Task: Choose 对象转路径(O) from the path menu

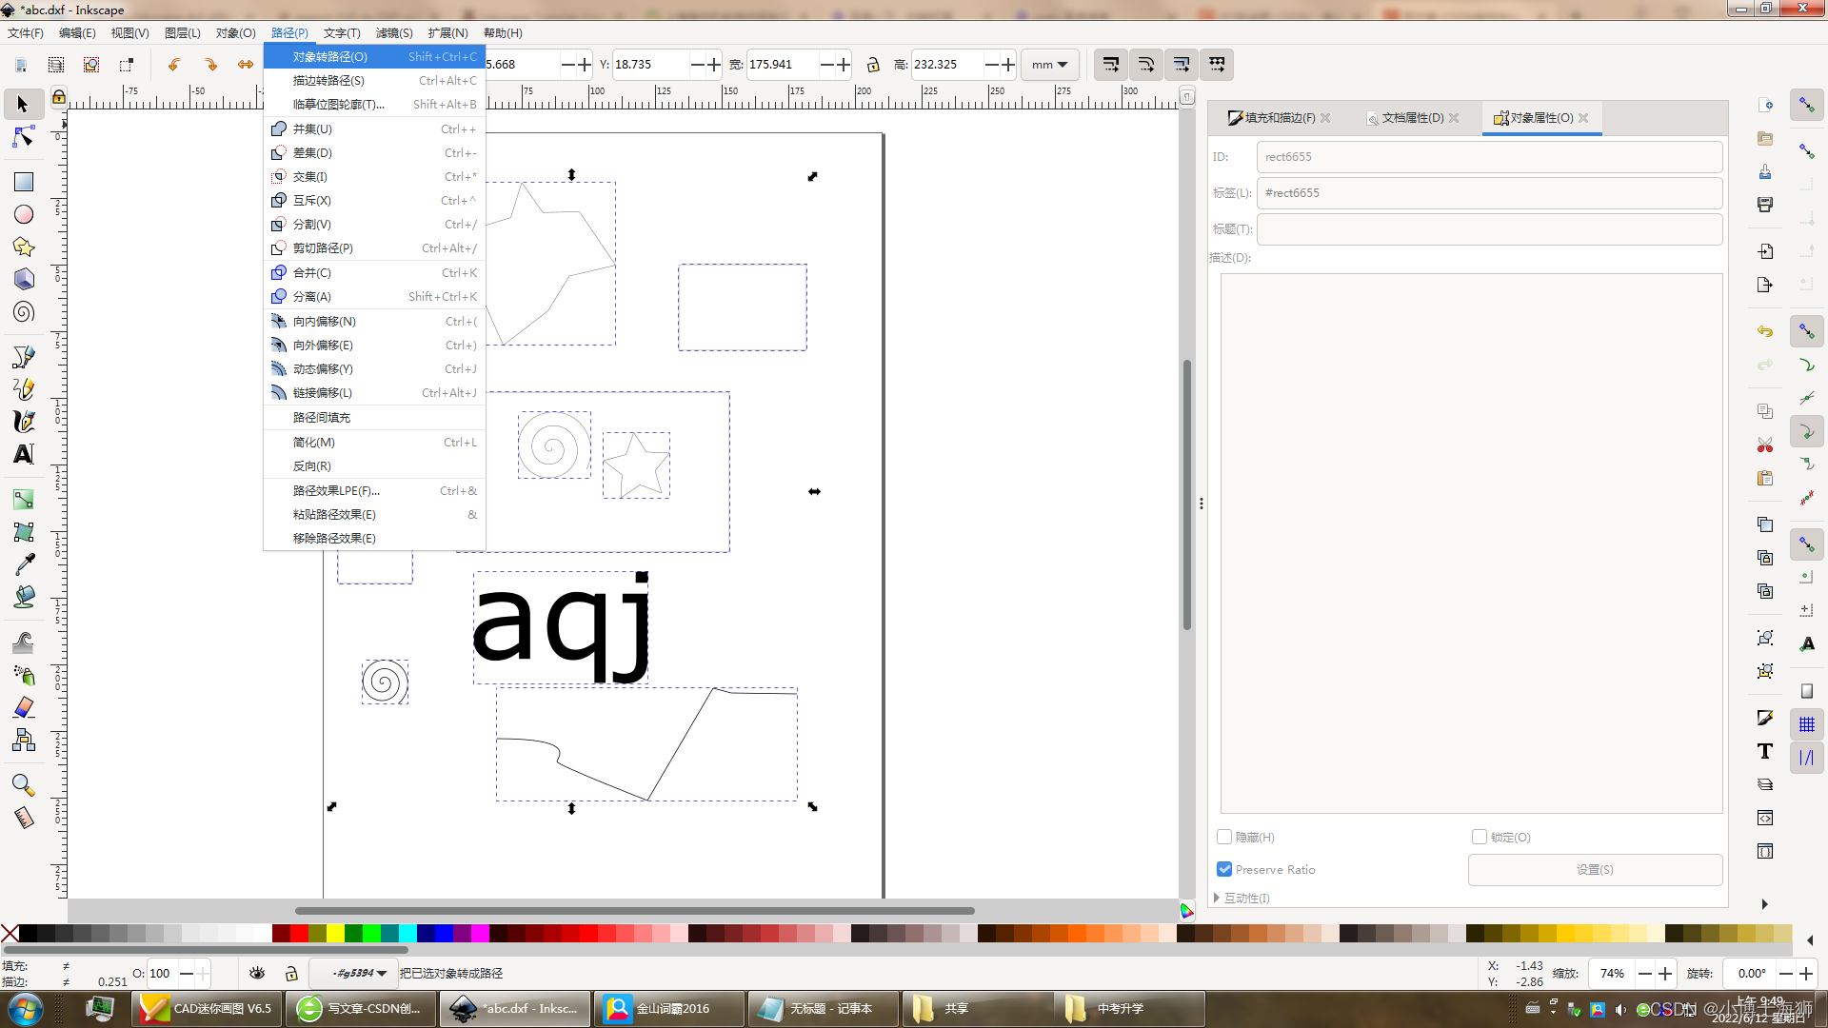Action: pyautogui.click(x=330, y=57)
